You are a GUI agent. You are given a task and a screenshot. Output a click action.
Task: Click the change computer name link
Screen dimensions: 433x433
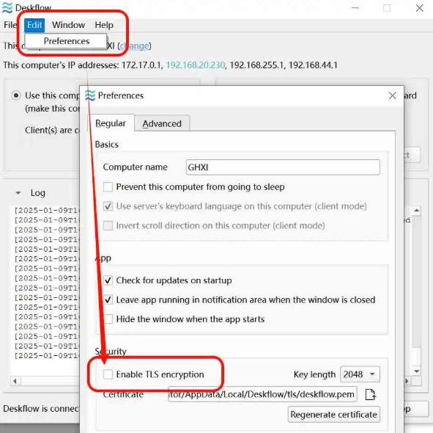[x=135, y=46]
